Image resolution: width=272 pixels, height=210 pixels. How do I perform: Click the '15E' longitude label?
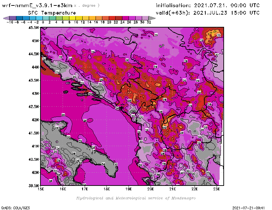[x=41, y=189]
